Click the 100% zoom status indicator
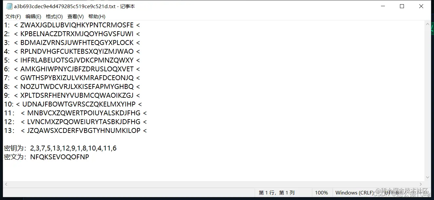Image resolution: width=434 pixels, height=200 pixels. [321, 193]
